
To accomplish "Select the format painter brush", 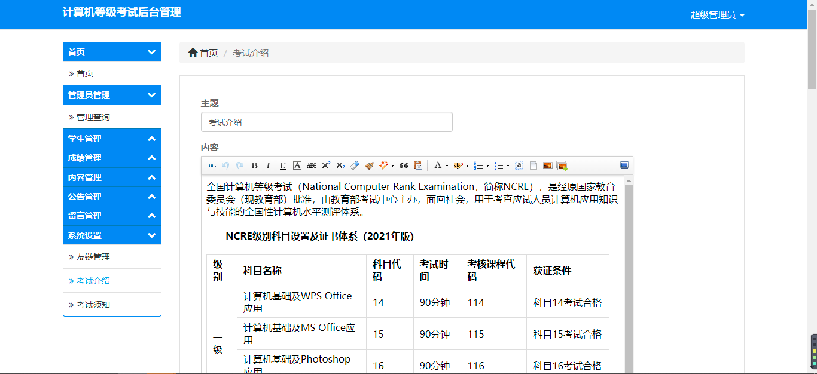I will point(369,165).
